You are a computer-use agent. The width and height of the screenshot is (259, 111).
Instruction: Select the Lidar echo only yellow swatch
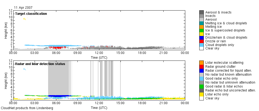coord(201,95)
